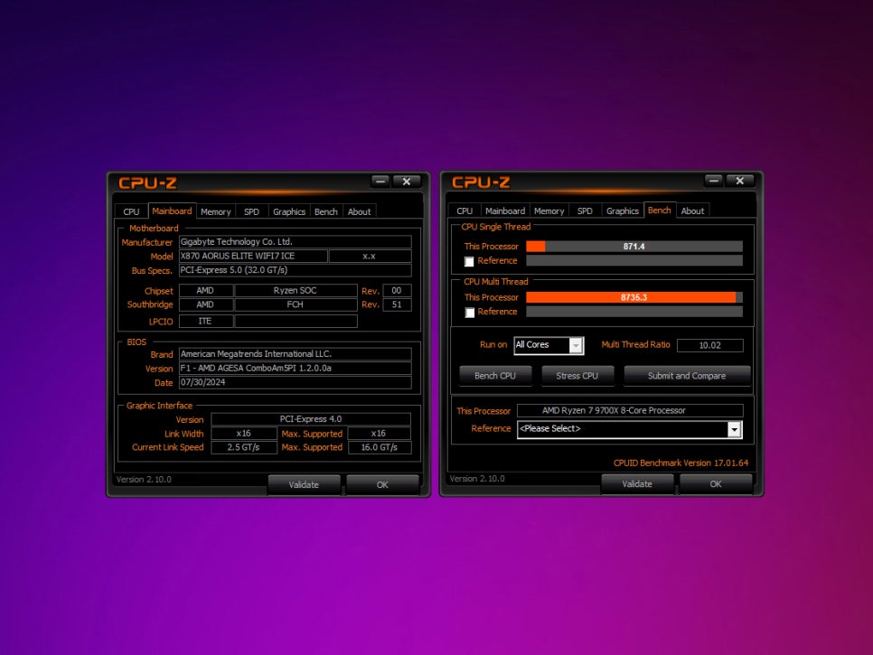Image resolution: width=873 pixels, height=655 pixels.
Task: Click Version 2.10.0 text in right window
Action: click(477, 479)
